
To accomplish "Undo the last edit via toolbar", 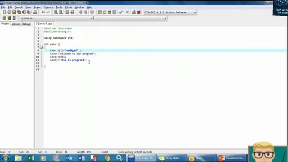I will (x=43, y=12).
